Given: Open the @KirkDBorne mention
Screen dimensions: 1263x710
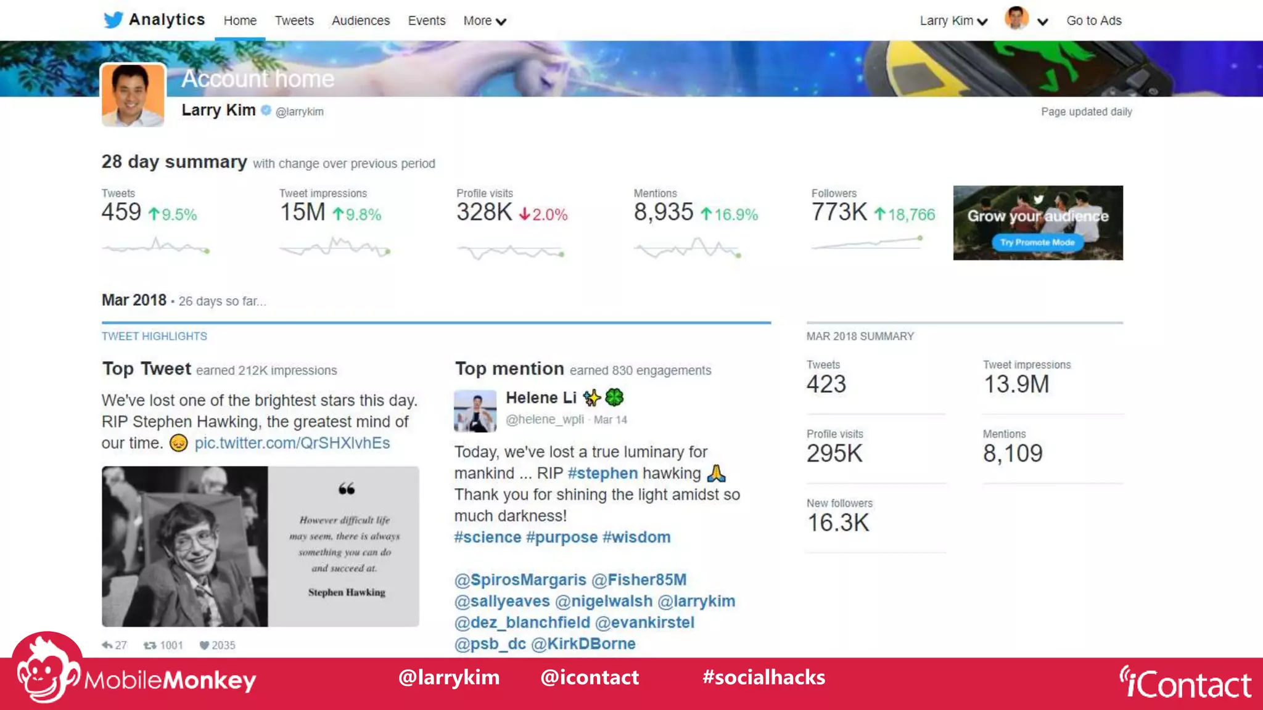Looking at the screenshot, I should tap(583, 644).
